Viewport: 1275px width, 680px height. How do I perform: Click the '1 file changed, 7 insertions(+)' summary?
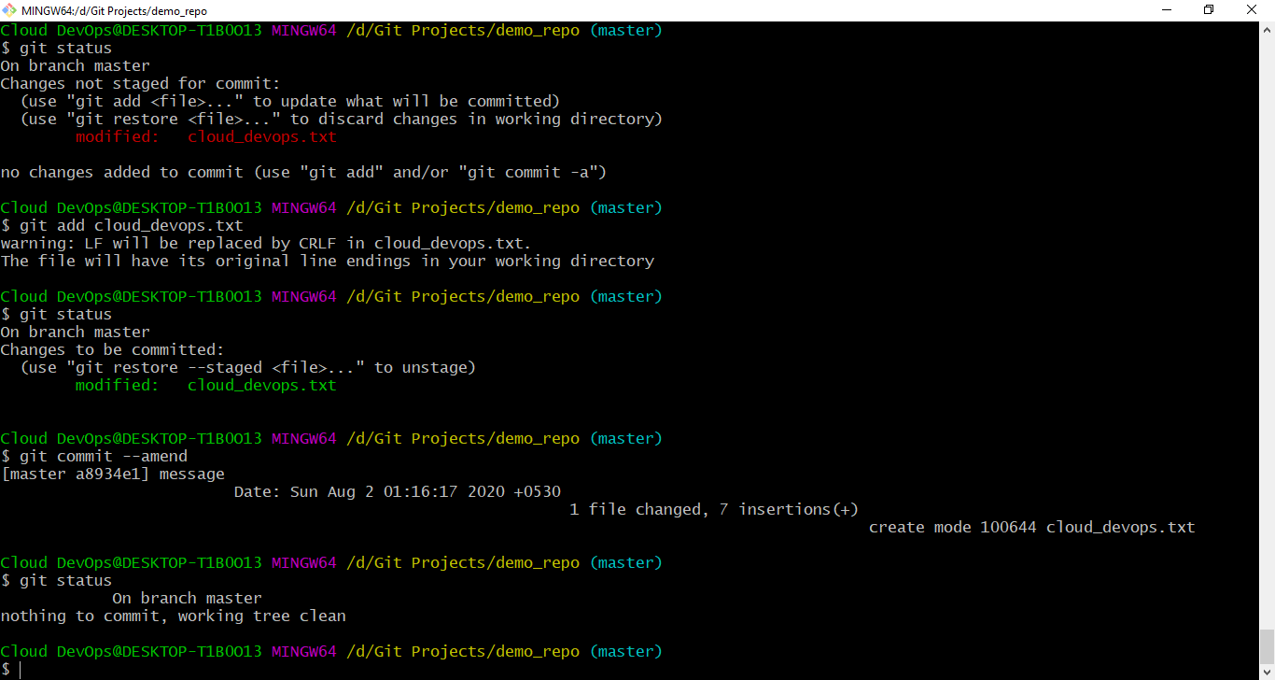coord(715,509)
